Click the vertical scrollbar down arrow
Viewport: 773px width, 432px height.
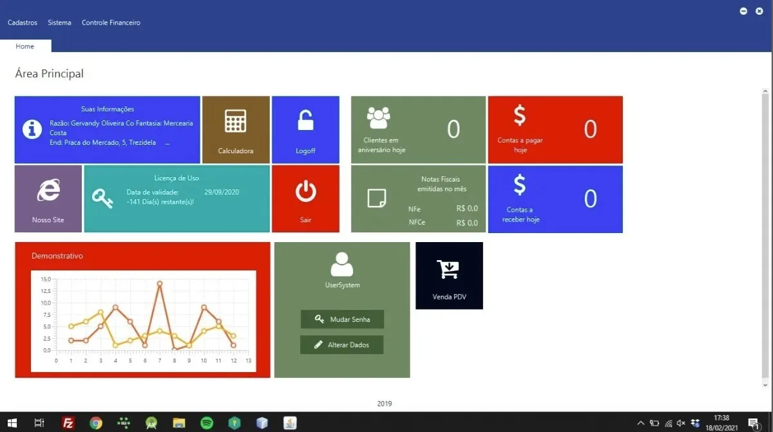765,384
